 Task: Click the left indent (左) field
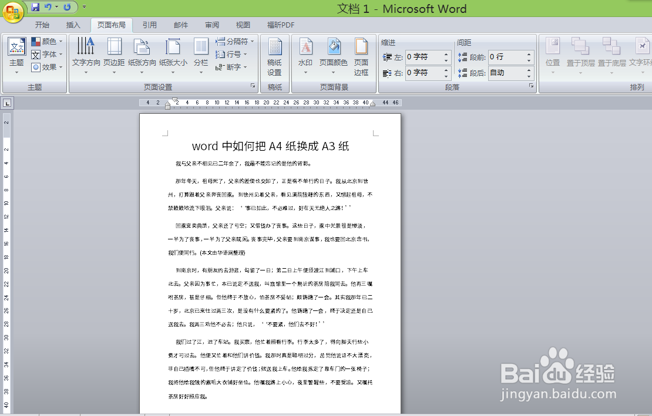[424, 57]
